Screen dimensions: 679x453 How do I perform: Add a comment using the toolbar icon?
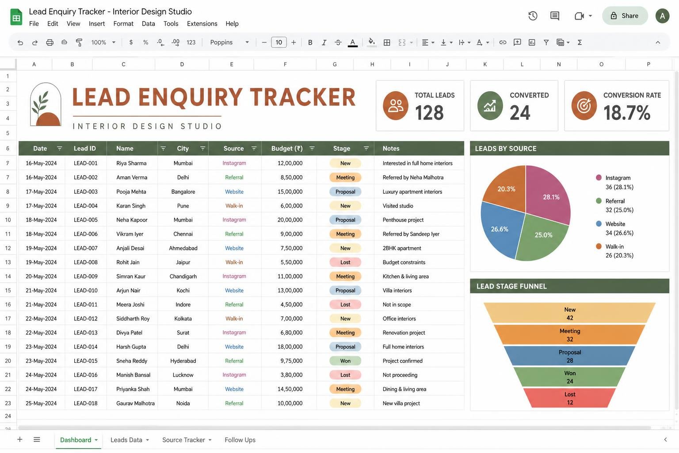point(517,42)
